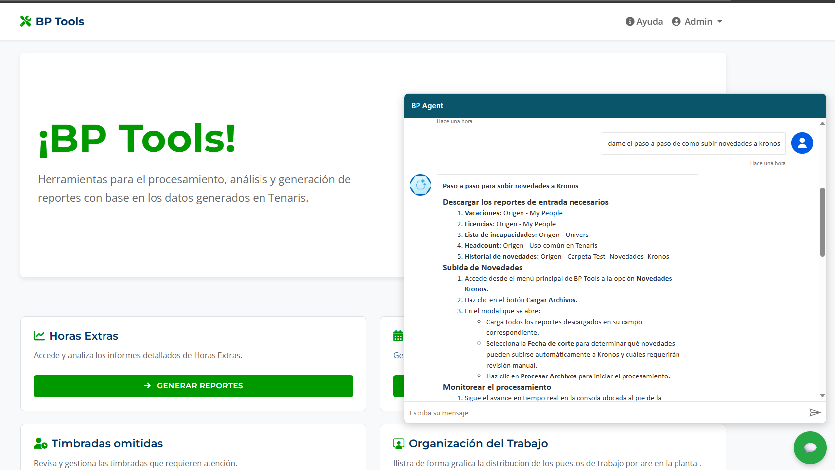
Task: Click the BP Agent bot avatar icon
Action: (420, 185)
